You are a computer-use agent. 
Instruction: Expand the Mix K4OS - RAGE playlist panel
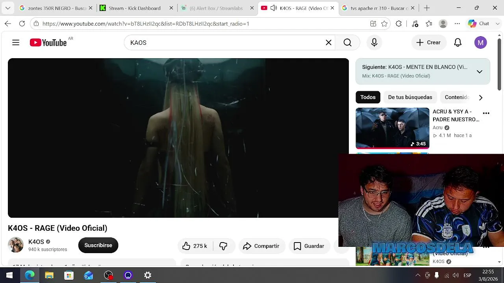coord(479,72)
